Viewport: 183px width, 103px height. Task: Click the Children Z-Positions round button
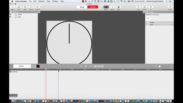pyautogui.click(x=148, y=18)
